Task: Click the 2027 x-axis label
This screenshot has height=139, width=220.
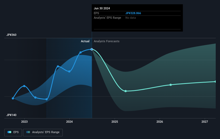Action: [205, 122]
